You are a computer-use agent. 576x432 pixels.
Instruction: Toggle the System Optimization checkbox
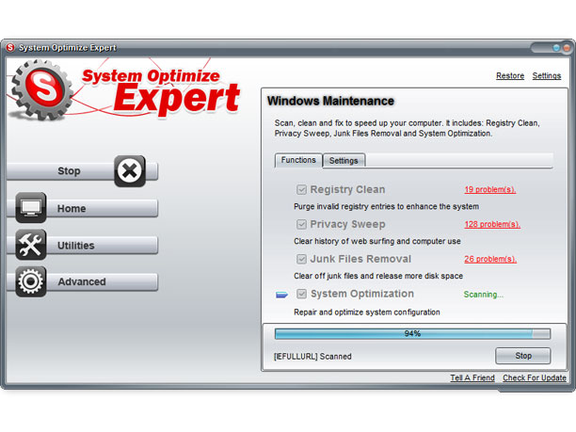coord(301,294)
